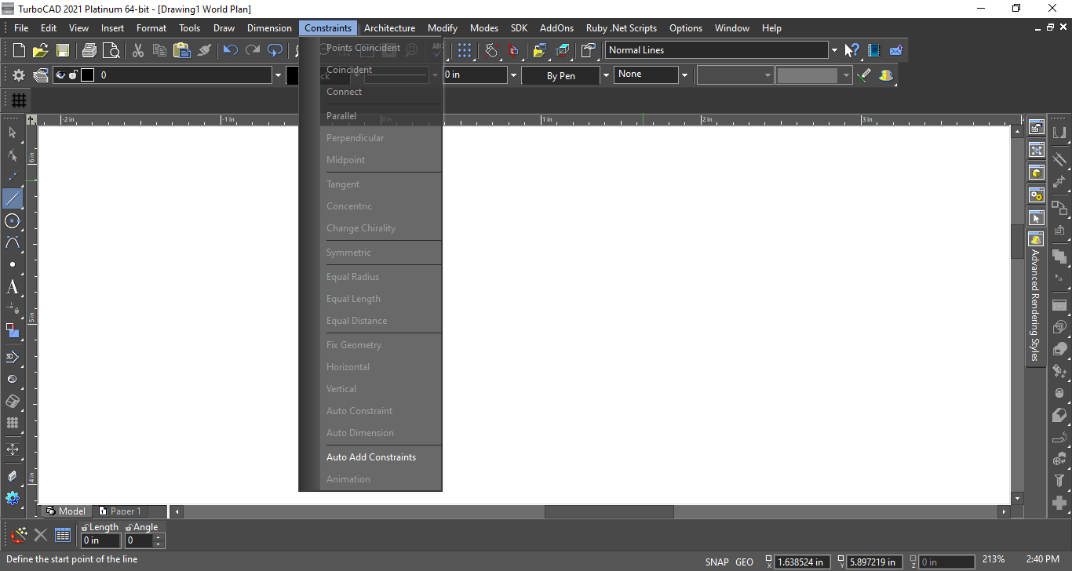1072x571 pixels.
Task: Click the Inspector bar table icon
Action: pos(63,536)
